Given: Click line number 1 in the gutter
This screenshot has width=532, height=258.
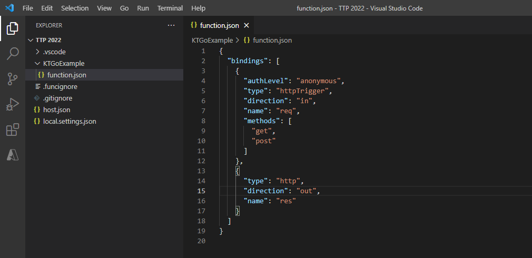Looking at the screenshot, I should [203, 51].
